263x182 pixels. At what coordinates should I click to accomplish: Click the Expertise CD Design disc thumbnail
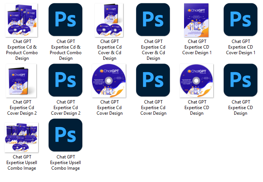tap(196, 81)
